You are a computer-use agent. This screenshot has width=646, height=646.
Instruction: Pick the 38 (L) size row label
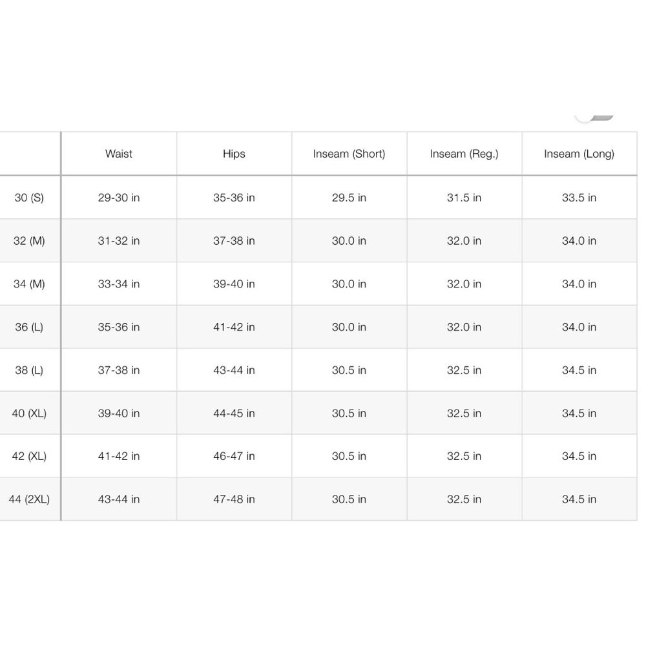pos(29,370)
